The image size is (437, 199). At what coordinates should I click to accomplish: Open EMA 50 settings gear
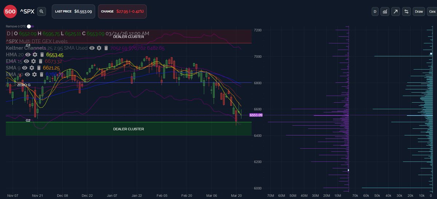(x=34, y=74)
